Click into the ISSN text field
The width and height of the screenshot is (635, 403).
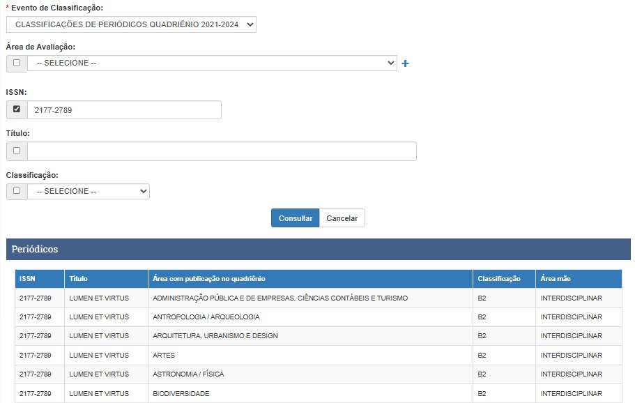123,110
